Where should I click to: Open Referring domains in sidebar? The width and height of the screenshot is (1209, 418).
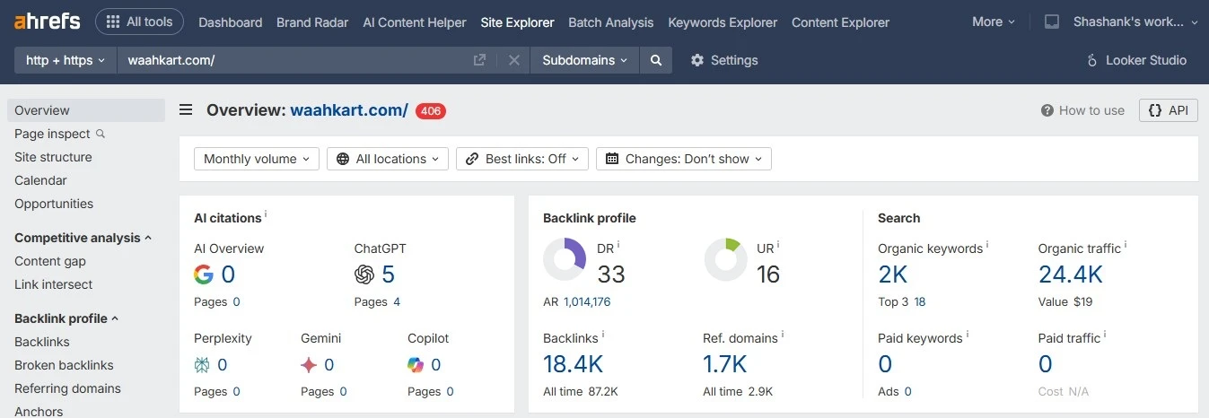(x=67, y=388)
